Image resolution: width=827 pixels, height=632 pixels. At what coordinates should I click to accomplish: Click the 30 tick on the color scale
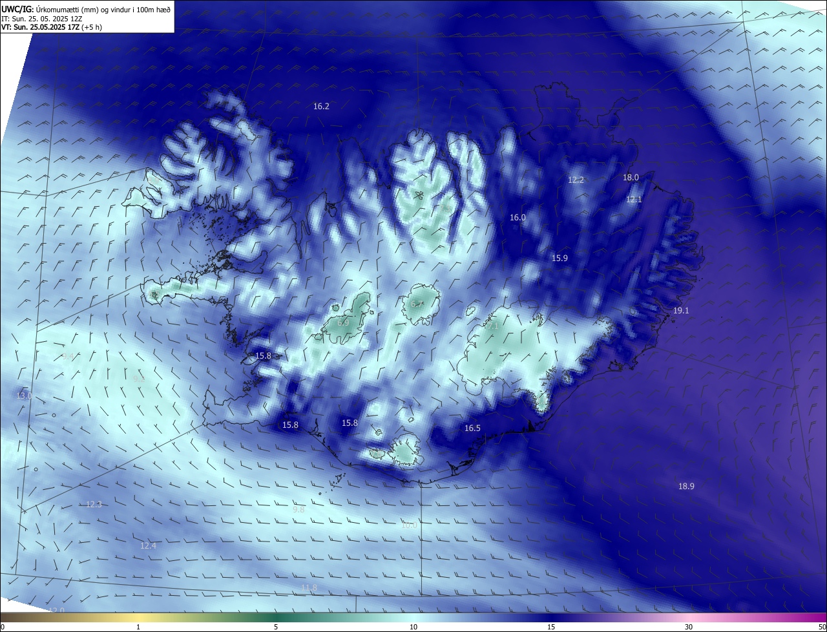click(x=689, y=627)
